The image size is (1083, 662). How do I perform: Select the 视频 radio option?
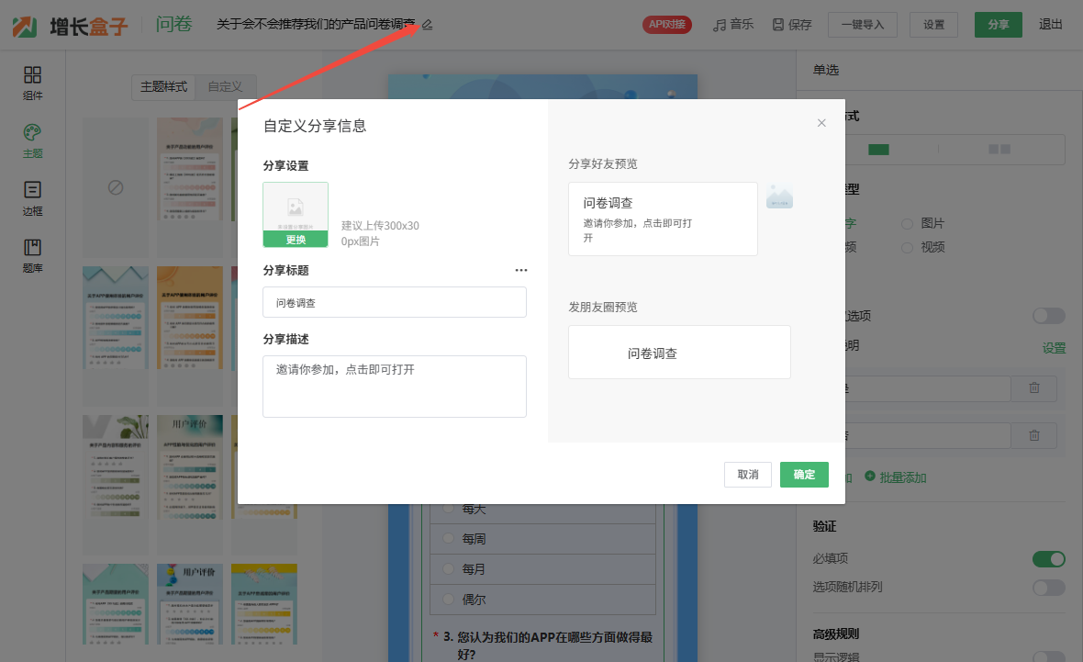click(x=907, y=248)
